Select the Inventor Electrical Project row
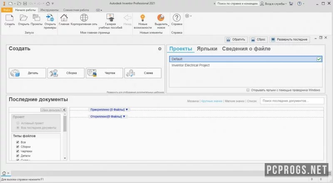 [246, 65]
